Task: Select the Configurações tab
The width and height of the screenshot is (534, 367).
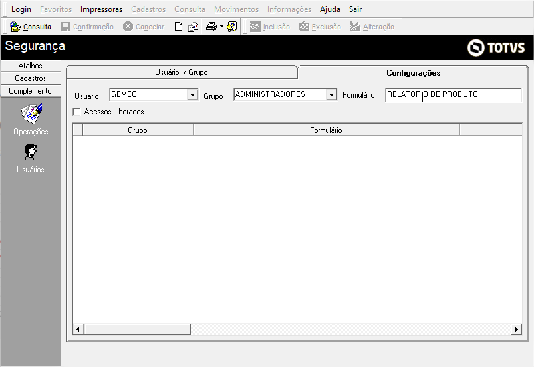Action: (x=413, y=73)
